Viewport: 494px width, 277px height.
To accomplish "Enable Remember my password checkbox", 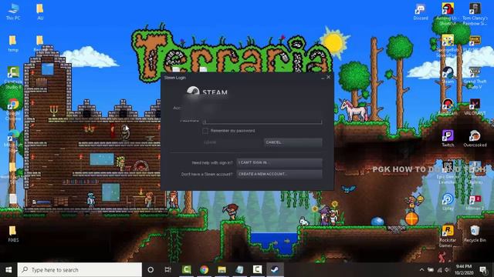I will click(205, 131).
